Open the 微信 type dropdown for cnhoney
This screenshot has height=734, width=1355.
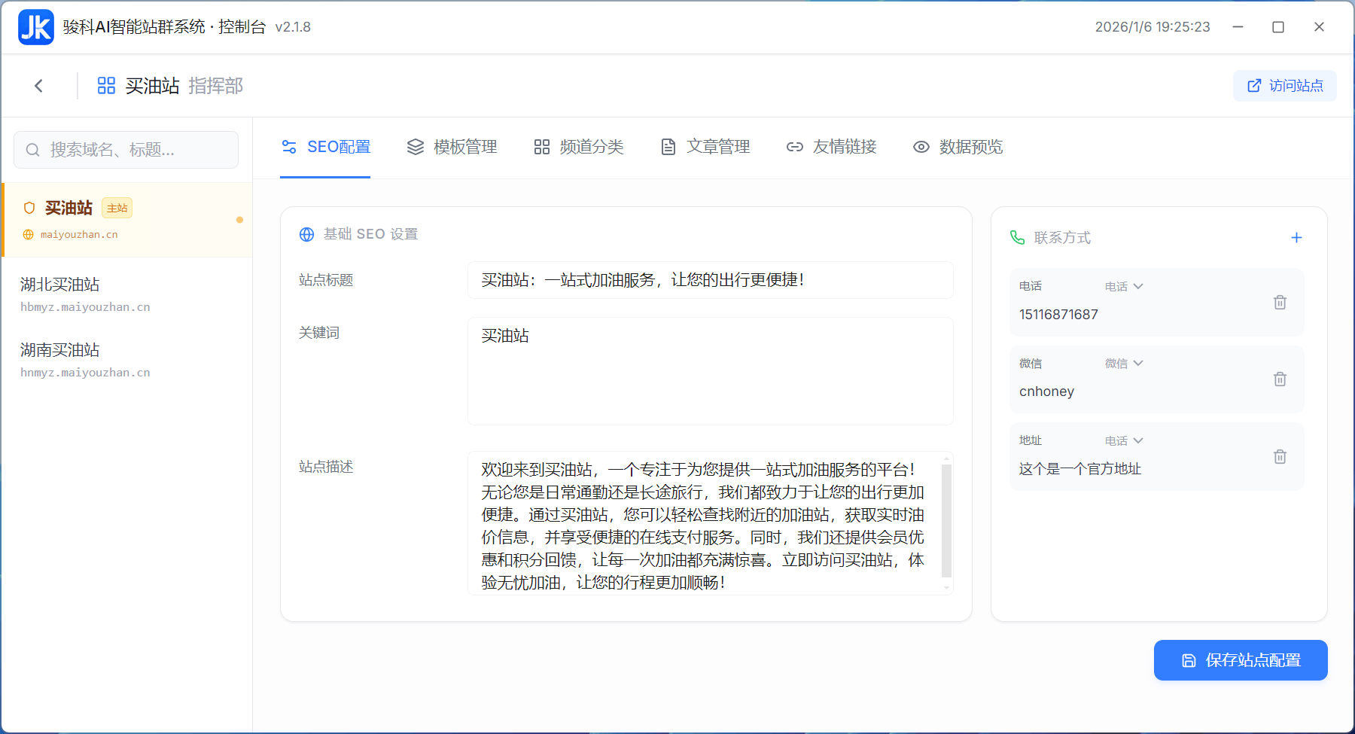point(1124,363)
